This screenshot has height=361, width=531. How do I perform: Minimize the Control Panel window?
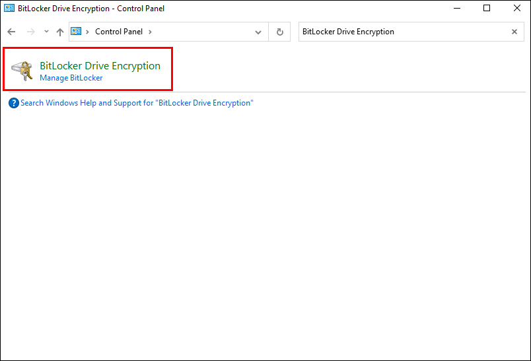(457, 9)
